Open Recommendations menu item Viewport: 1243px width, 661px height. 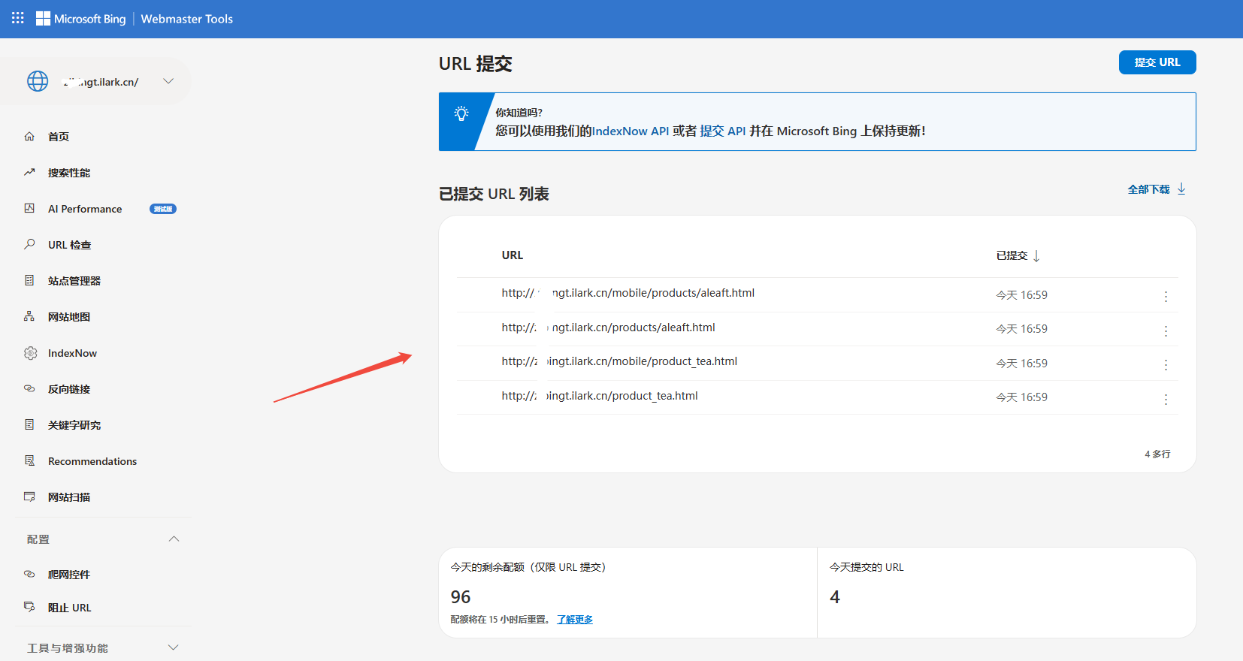tap(92, 461)
